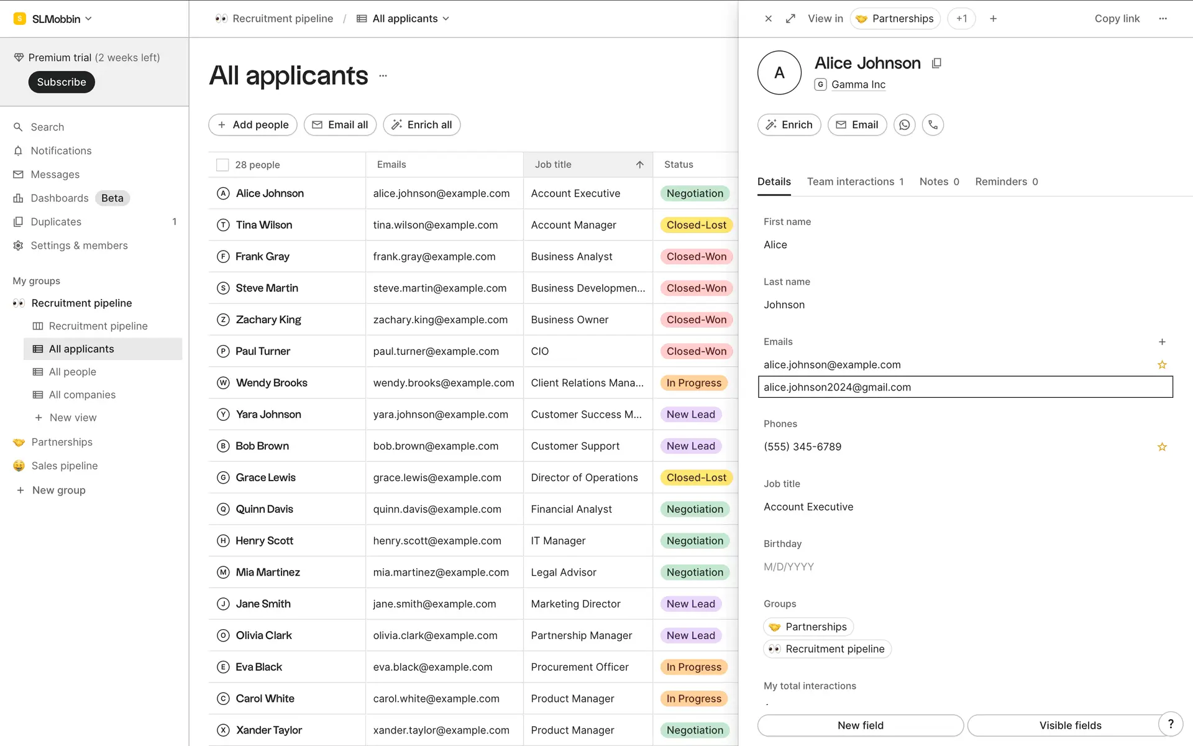
Task: Expand the contact panel to full screen
Action: [790, 19]
